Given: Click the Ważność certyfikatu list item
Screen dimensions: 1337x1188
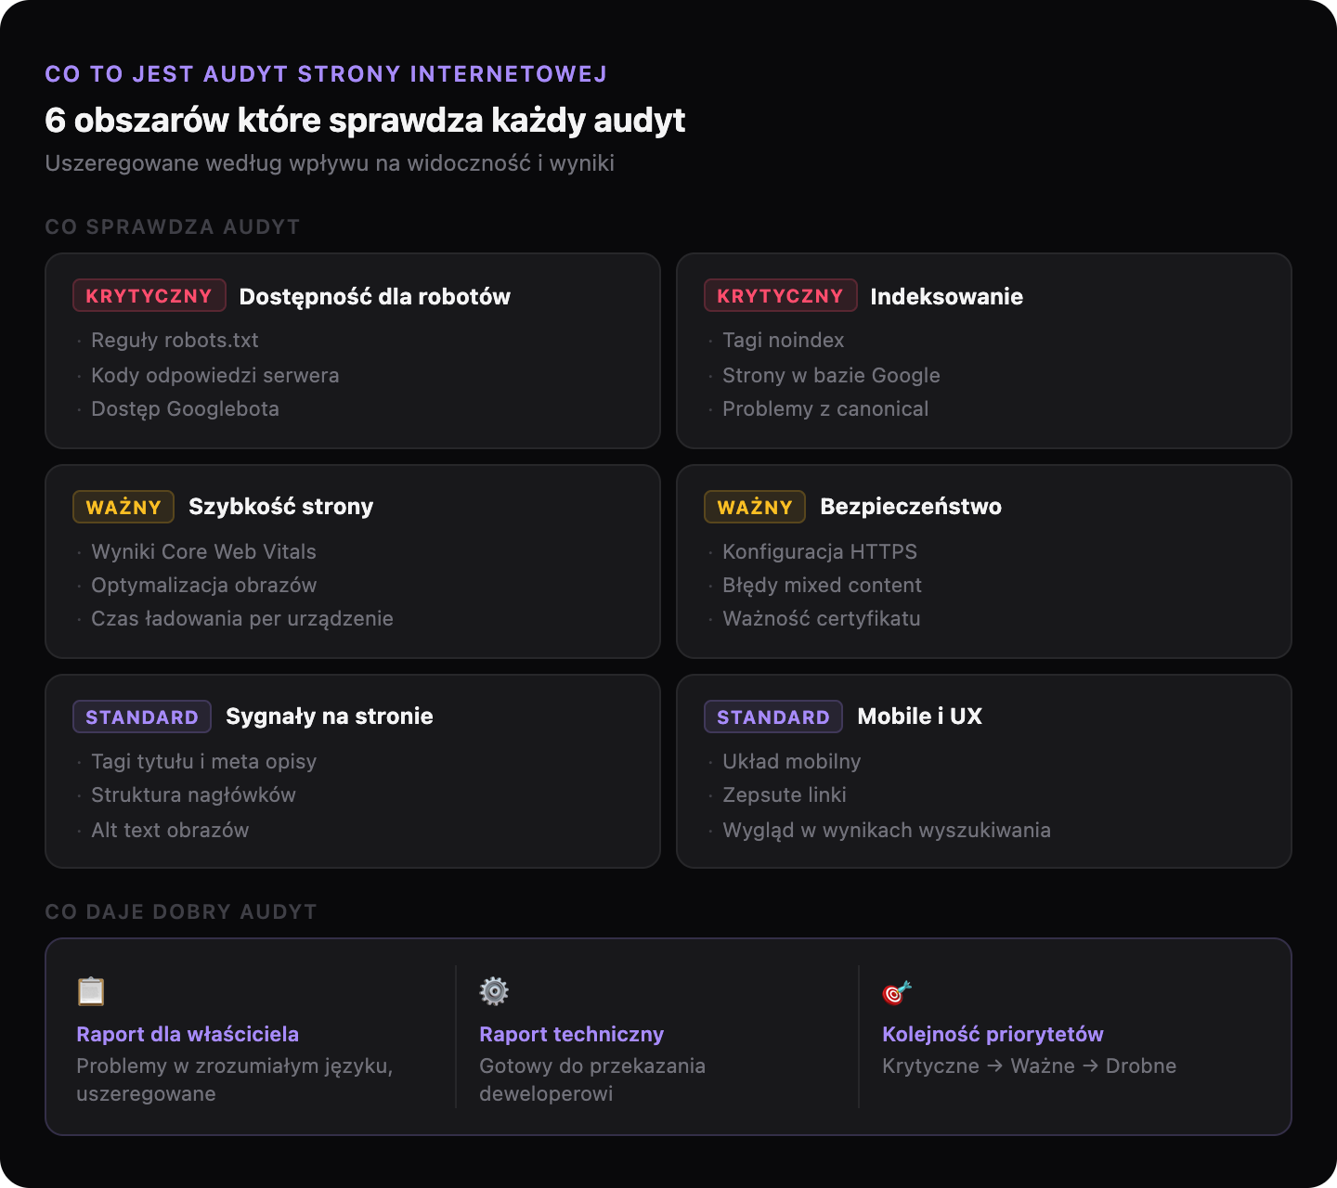Looking at the screenshot, I should tap(822, 619).
